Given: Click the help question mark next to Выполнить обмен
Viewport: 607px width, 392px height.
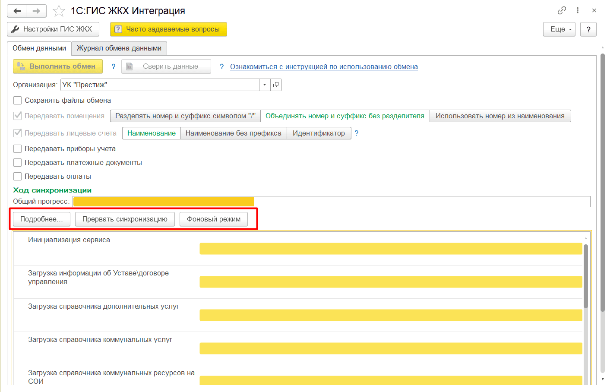Looking at the screenshot, I should [114, 66].
